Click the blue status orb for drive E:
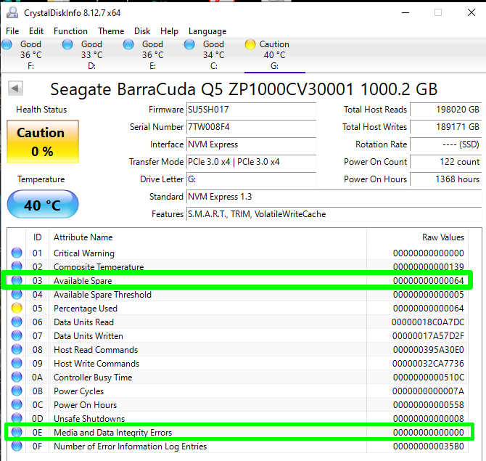Screen dimensions: 486x461 point(128,44)
